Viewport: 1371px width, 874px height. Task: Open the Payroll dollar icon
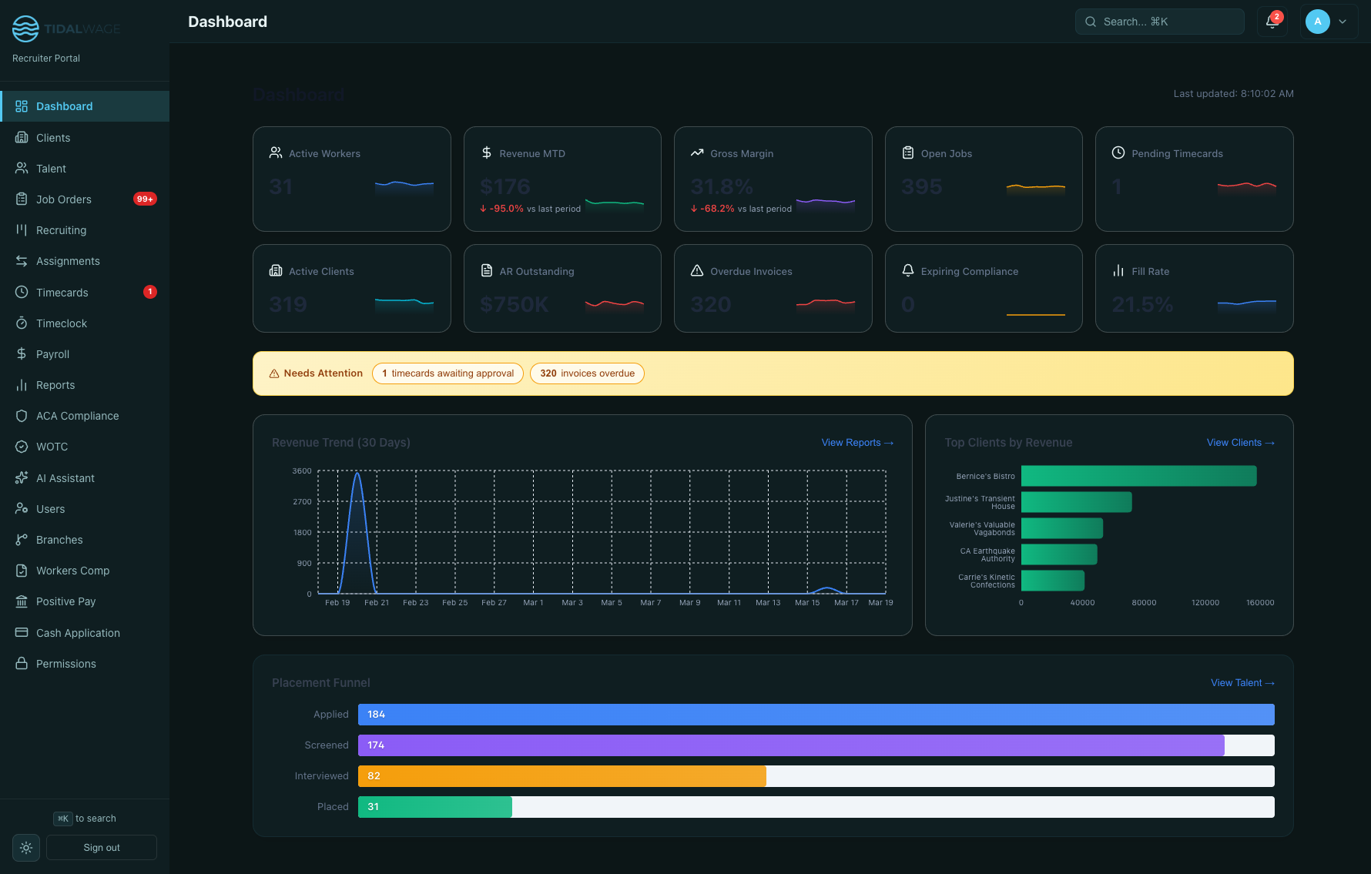click(22, 353)
